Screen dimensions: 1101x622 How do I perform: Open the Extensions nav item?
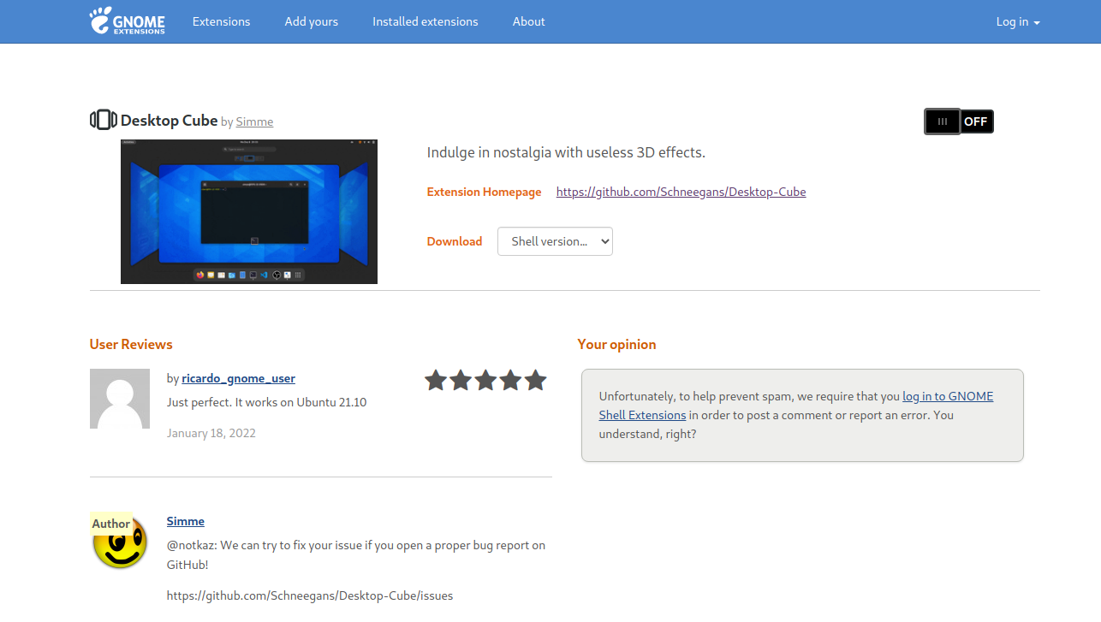(x=221, y=21)
